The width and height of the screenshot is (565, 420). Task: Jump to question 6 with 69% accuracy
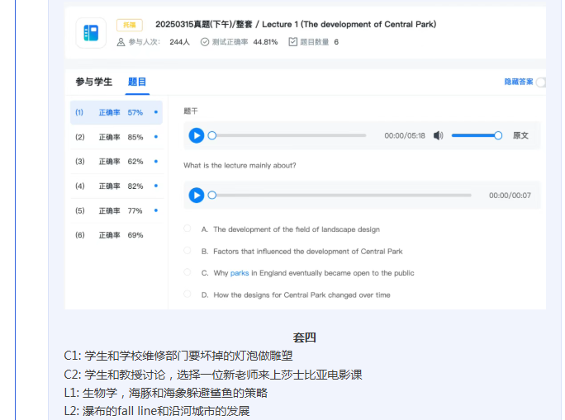click(116, 235)
